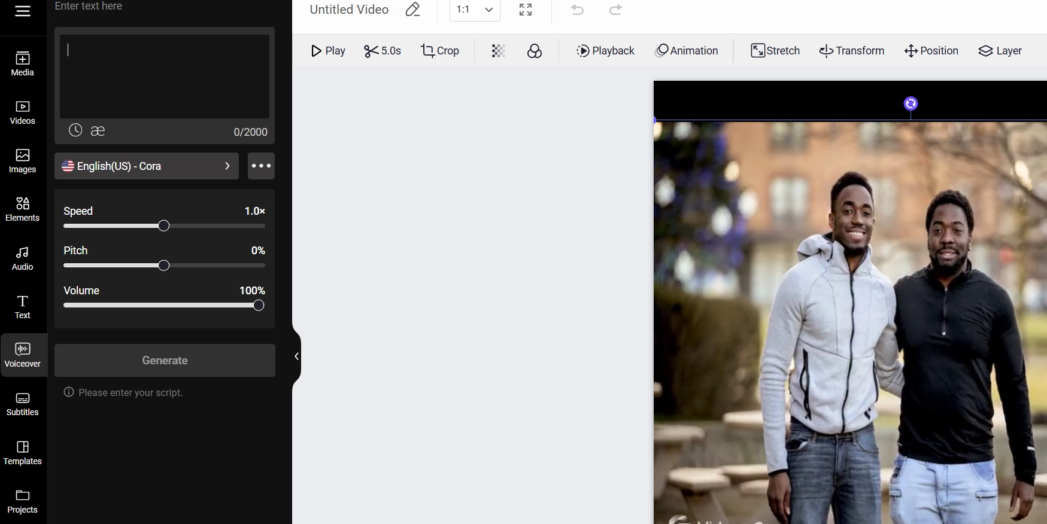Viewport: 1047px width, 524px height.
Task: Open the color filter circles icon
Action: tap(535, 51)
